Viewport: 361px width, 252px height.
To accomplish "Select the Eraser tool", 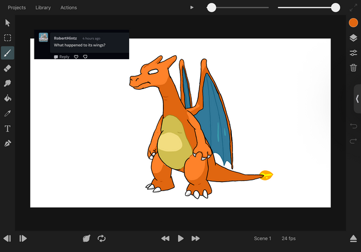I will tap(8, 68).
